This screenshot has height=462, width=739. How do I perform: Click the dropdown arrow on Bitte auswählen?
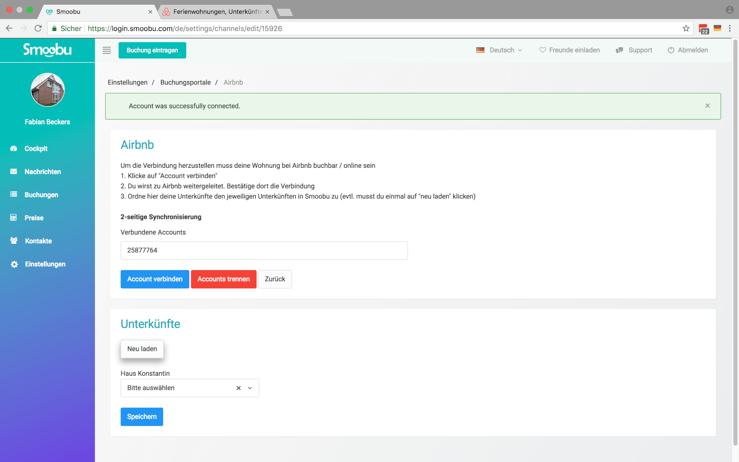(250, 388)
